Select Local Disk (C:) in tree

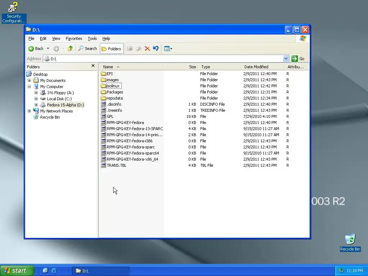pyautogui.click(x=59, y=99)
